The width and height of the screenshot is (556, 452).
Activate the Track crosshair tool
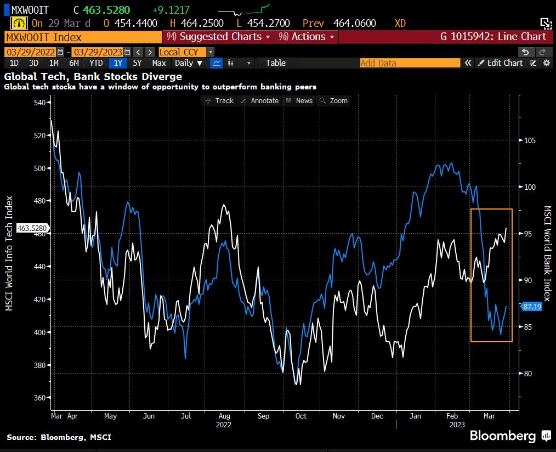pyautogui.click(x=219, y=101)
